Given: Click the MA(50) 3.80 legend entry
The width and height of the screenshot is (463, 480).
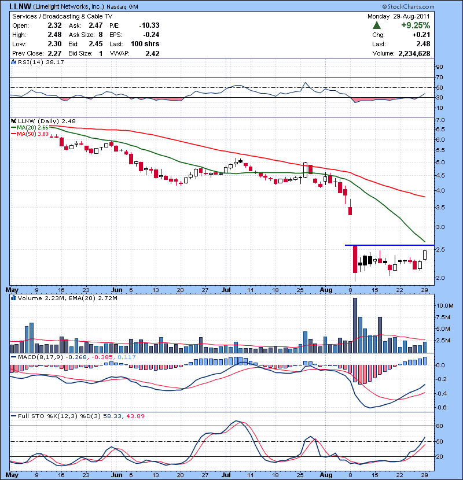Looking at the screenshot, I should tap(30, 134).
